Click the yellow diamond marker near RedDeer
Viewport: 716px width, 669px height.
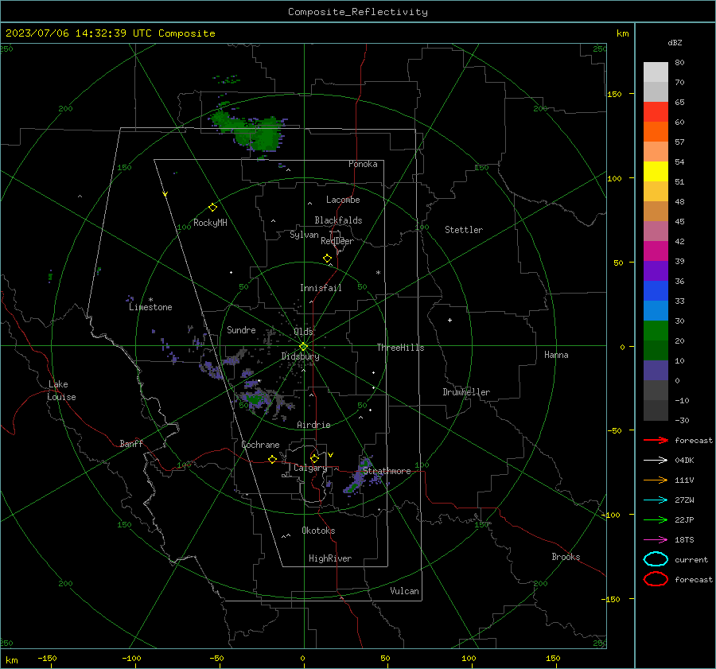click(x=328, y=259)
